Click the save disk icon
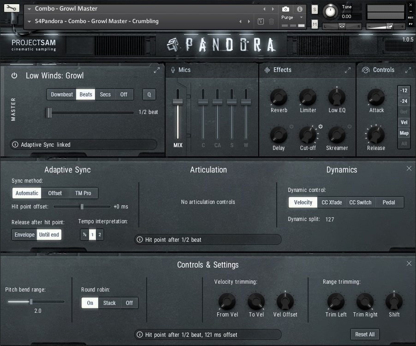Screen dimensions: 416x346 pos(261,21)
